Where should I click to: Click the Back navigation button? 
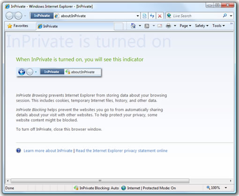pos(9,16)
